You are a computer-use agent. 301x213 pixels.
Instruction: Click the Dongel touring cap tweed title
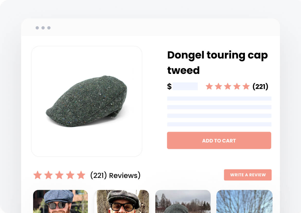click(217, 62)
